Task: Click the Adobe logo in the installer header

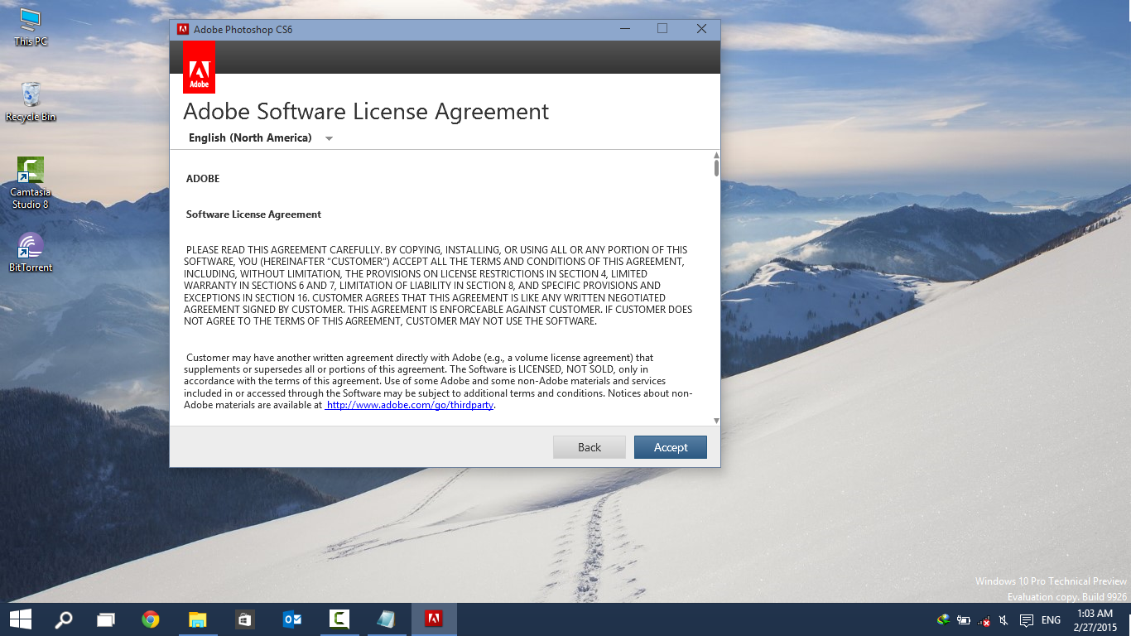Action: pos(199,67)
